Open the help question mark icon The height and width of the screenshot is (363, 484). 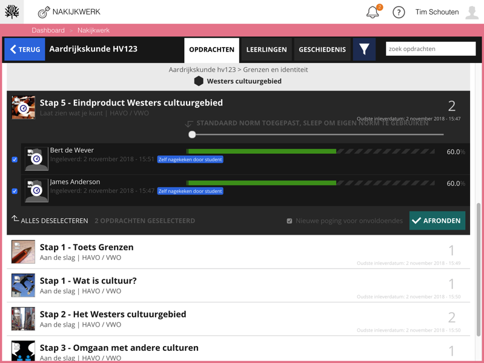399,13
